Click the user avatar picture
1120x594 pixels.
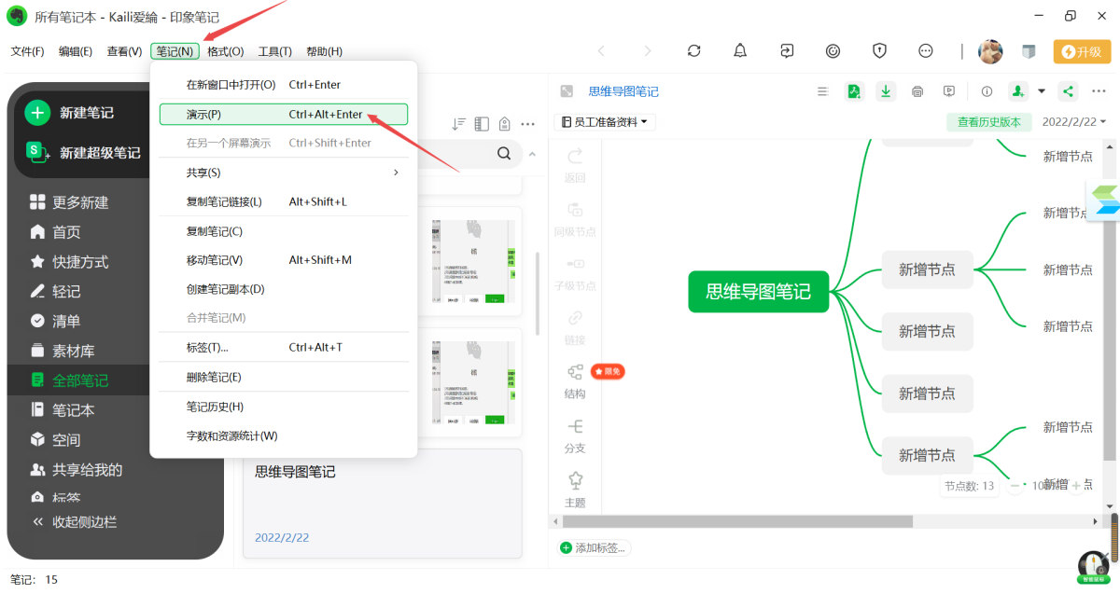pos(990,51)
